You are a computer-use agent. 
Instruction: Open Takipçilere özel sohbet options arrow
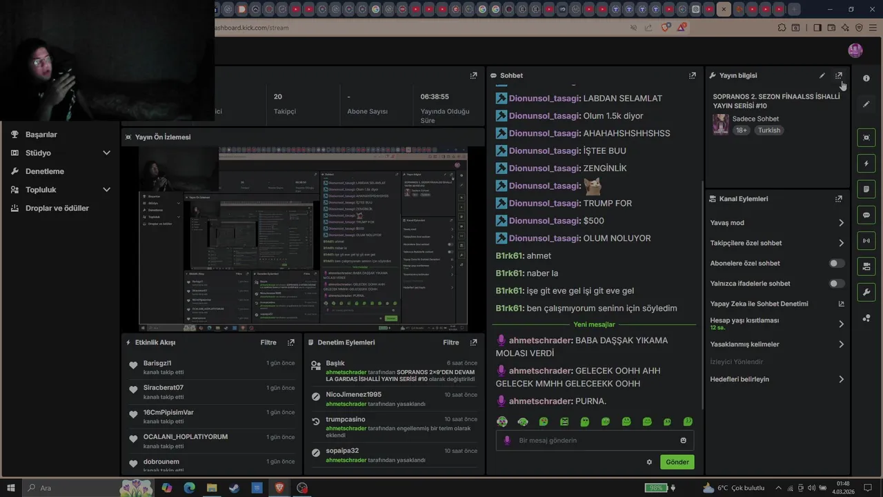pos(841,243)
